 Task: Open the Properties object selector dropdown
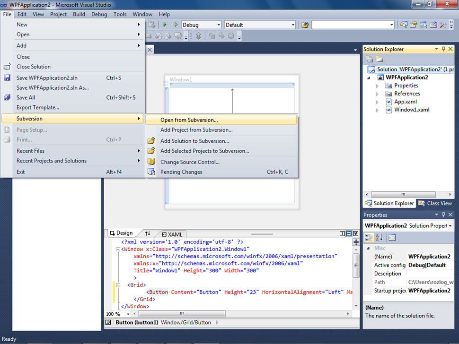point(450,225)
